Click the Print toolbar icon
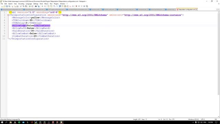220x124 pixels. pyautogui.click(x=17, y=6)
